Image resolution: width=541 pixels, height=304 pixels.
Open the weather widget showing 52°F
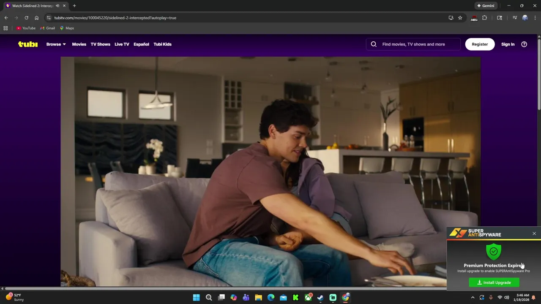(14, 297)
